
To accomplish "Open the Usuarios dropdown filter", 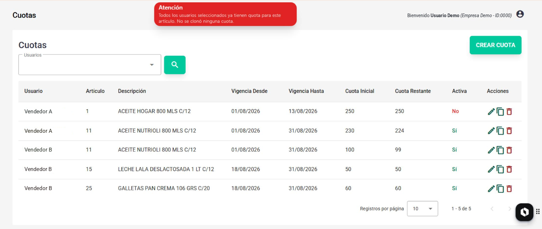I will coord(90,65).
